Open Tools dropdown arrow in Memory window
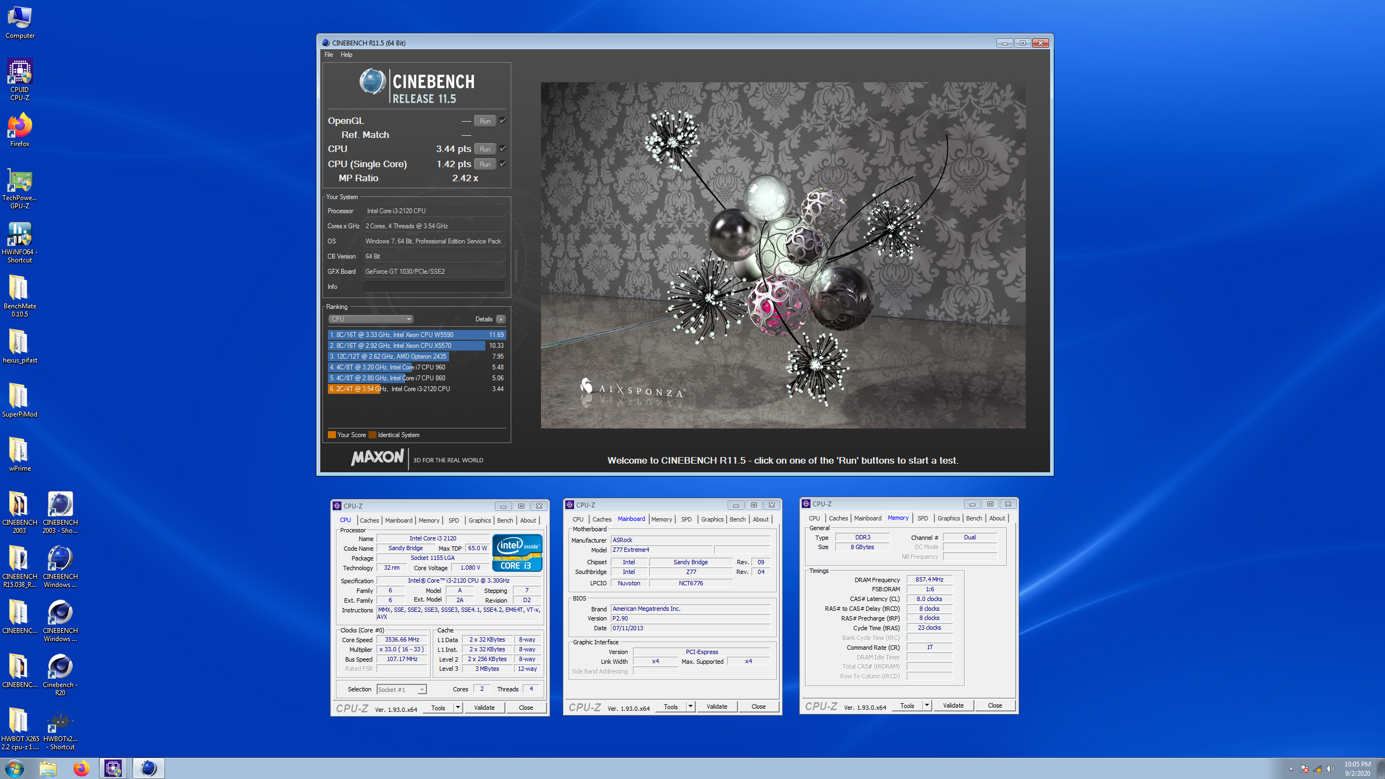The height and width of the screenshot is (779, 1385). [x=927, y=705]
